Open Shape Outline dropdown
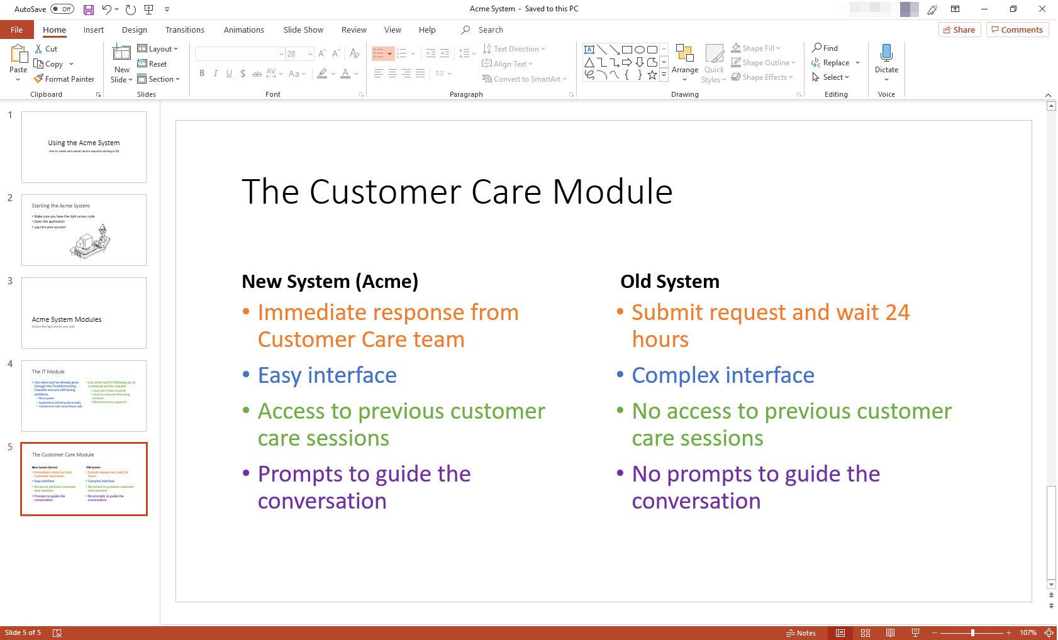The width and height of the screenshot is (1058, 640). click(763, 62)
